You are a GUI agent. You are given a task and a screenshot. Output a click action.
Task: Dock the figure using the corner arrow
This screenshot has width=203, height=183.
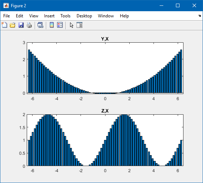tap(199, 16)
